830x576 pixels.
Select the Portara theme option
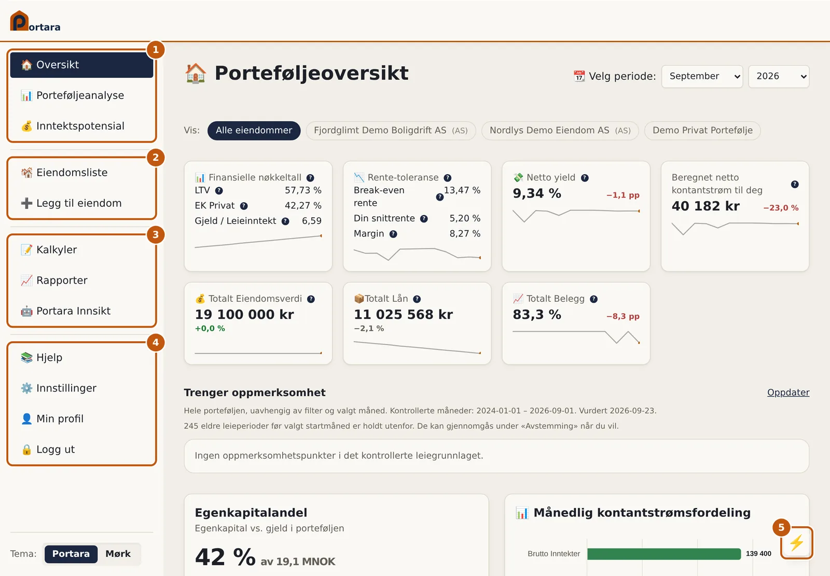coord(71,554)
